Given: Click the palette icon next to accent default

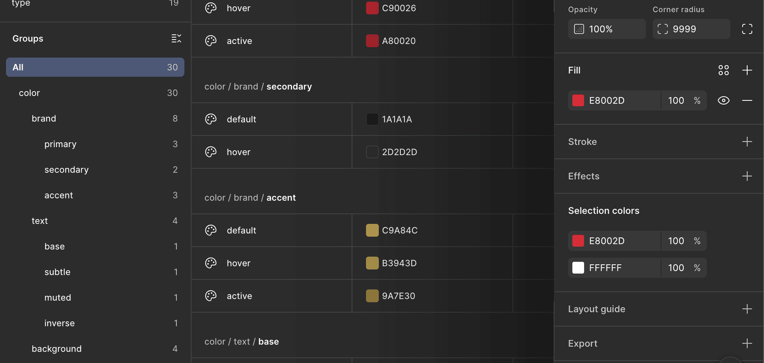Looking at the screenshot, I should [211, 230].
